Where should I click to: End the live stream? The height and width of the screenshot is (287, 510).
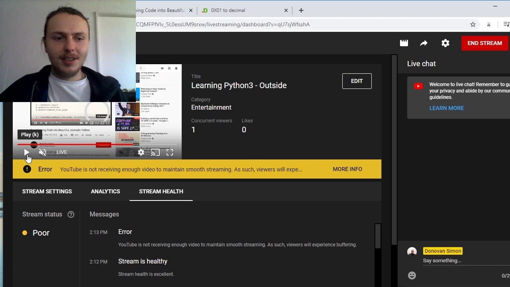click(484, 43)
